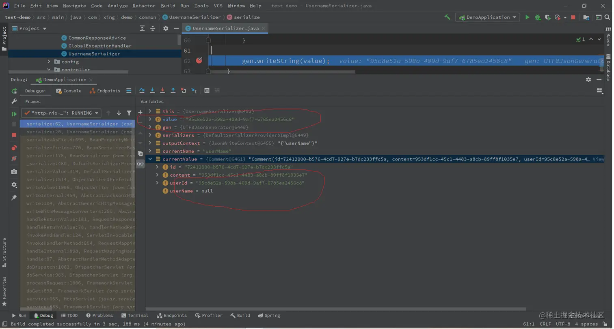Step Over in debugger toolbar
The width and height of the screenshot is (614, 329).
[142, 91]
